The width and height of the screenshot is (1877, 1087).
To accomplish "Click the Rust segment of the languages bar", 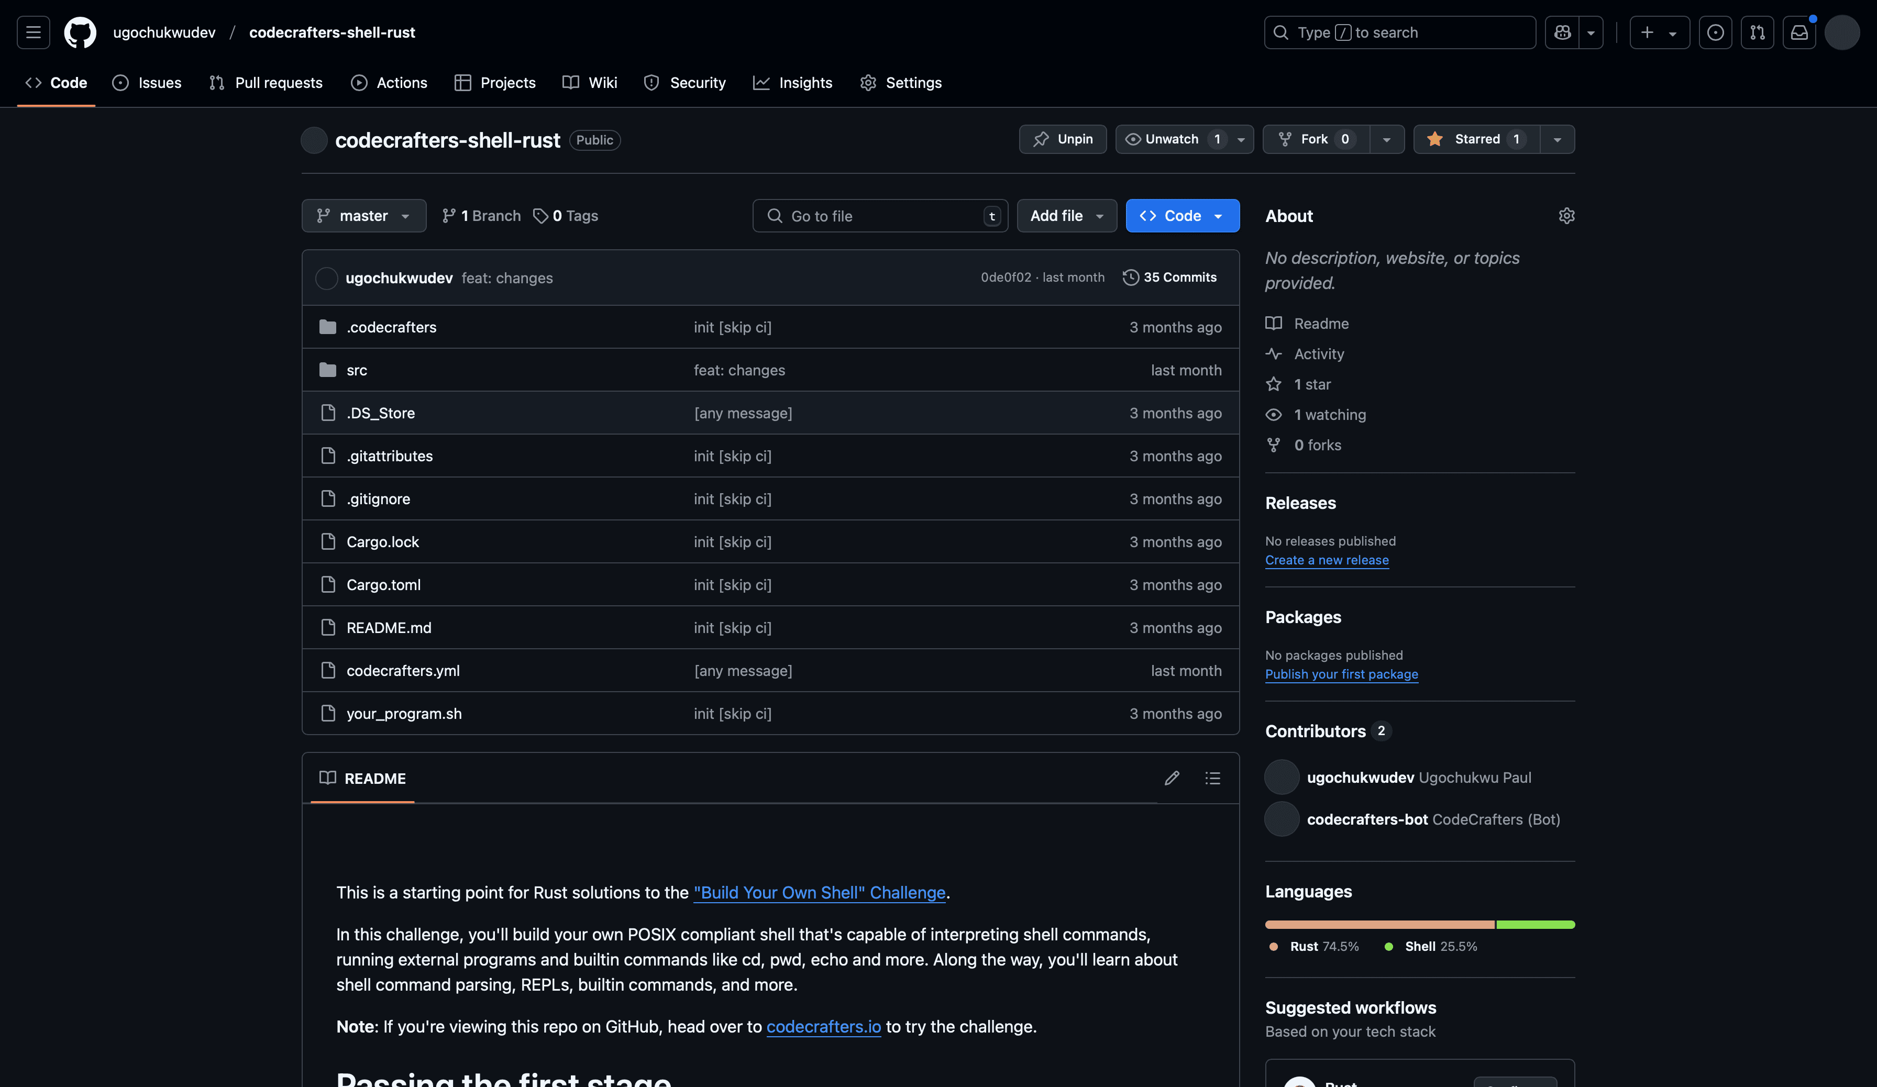I will point(1379,925).
